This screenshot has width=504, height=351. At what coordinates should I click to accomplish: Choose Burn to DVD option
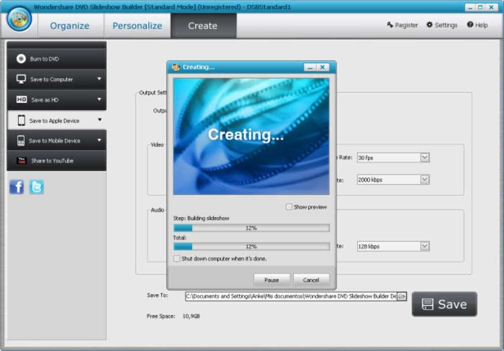tap(56, 59)
